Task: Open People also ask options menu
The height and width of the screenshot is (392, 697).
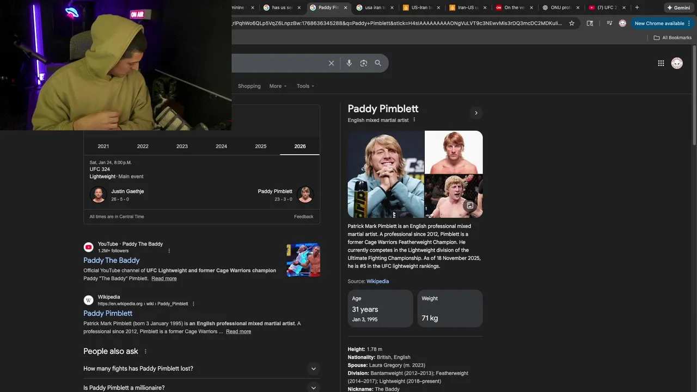Action: pos(145,352)
